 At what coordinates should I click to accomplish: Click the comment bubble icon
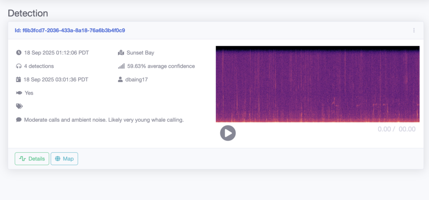[18, 120]
